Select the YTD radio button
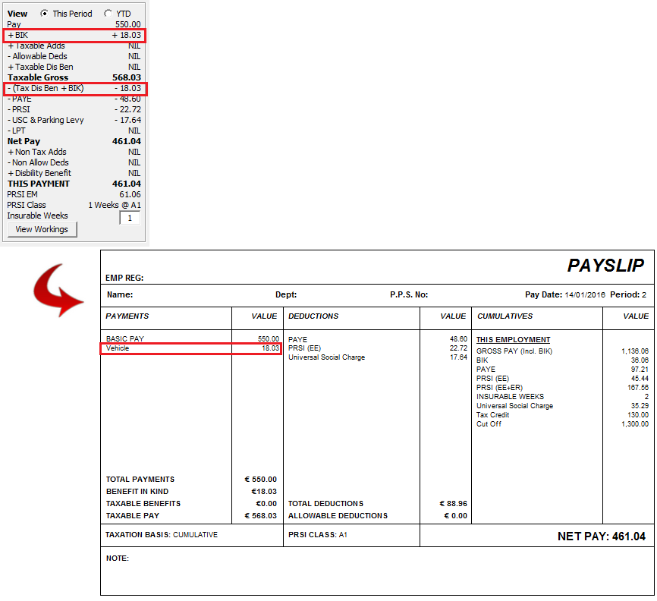The image size is (657, 601). click(x=108, y=14)
